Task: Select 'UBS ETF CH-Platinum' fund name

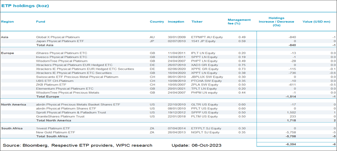Action: pyautogui.click(x=55, y=81)
